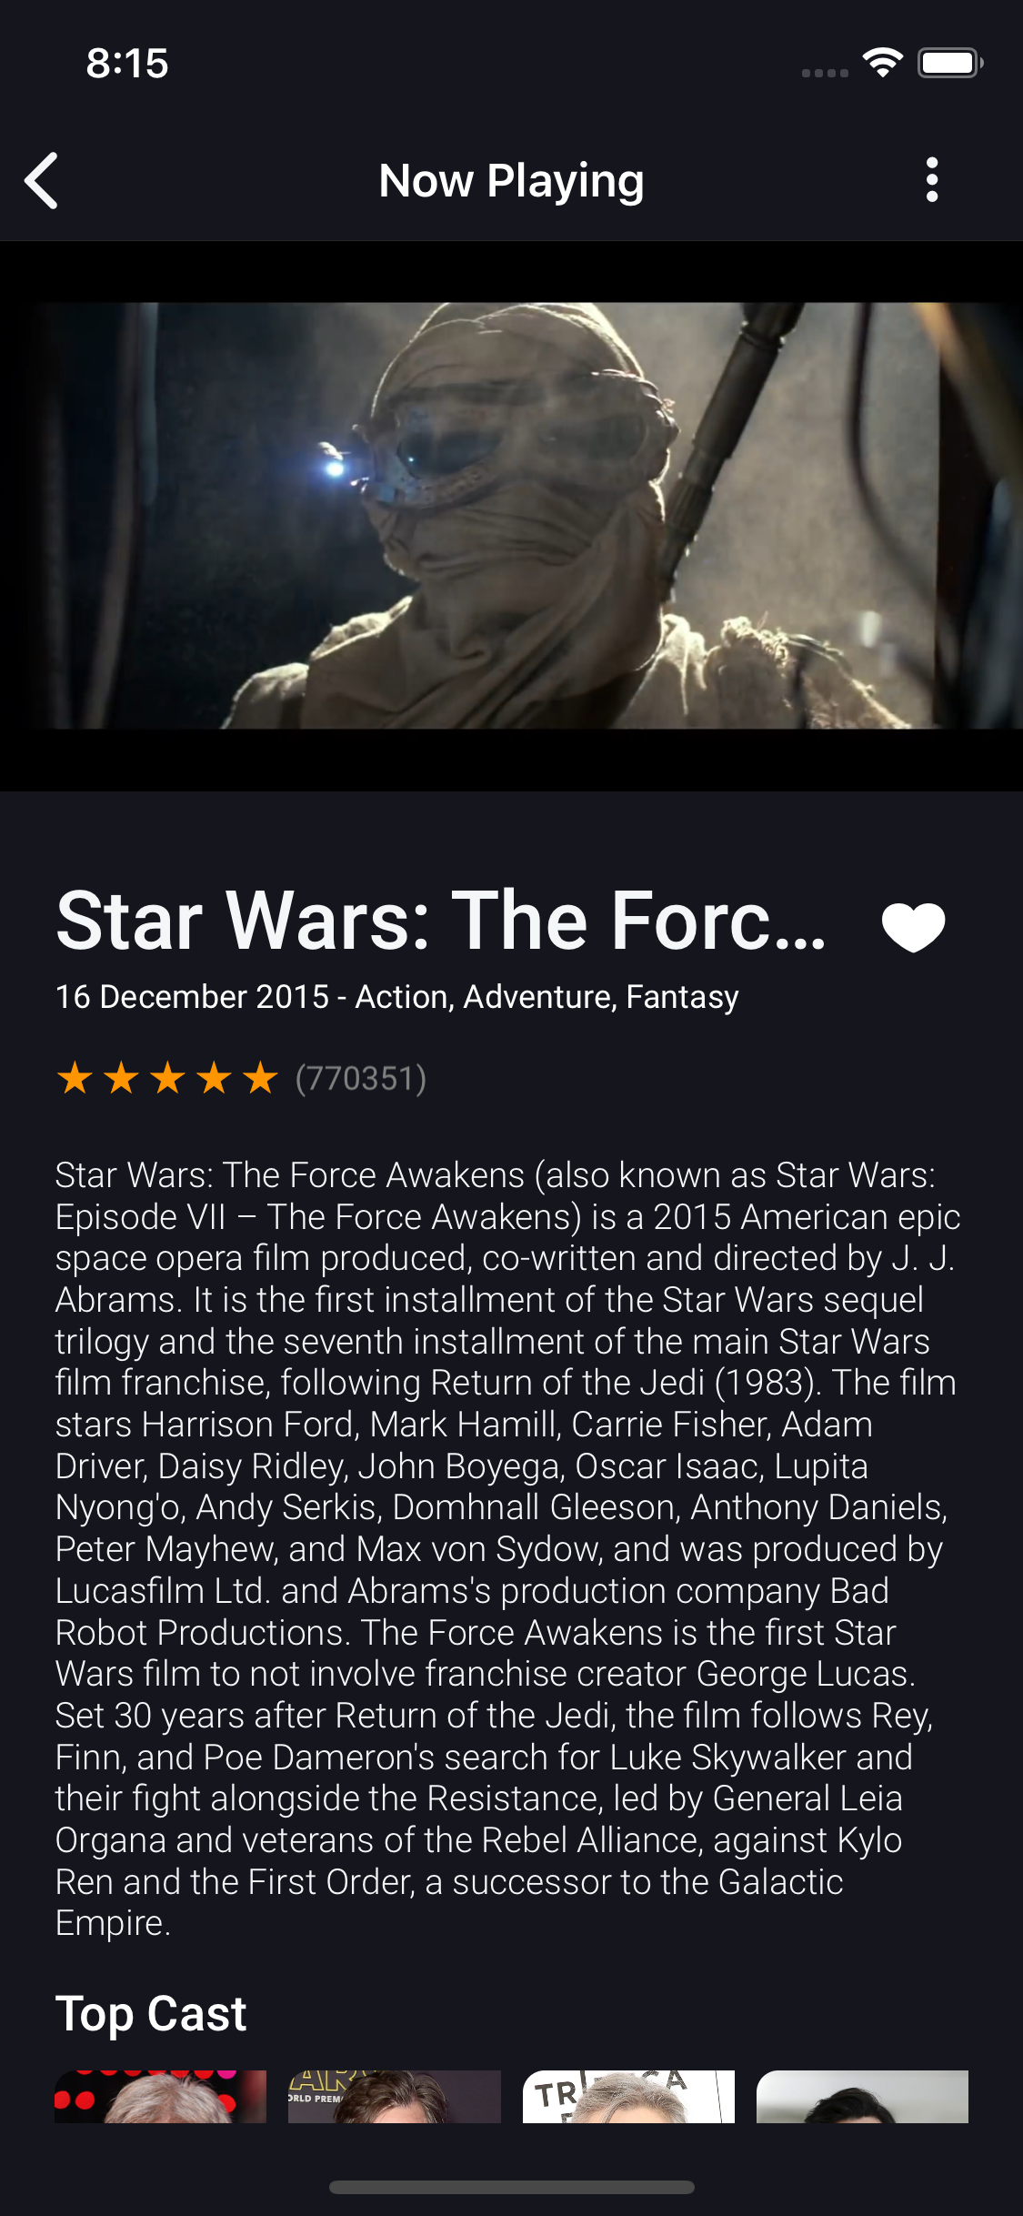Viewport: 1023px width, 2216px height.
Task: Expand the truncated Star Wars title
Action: pos(442,921)
